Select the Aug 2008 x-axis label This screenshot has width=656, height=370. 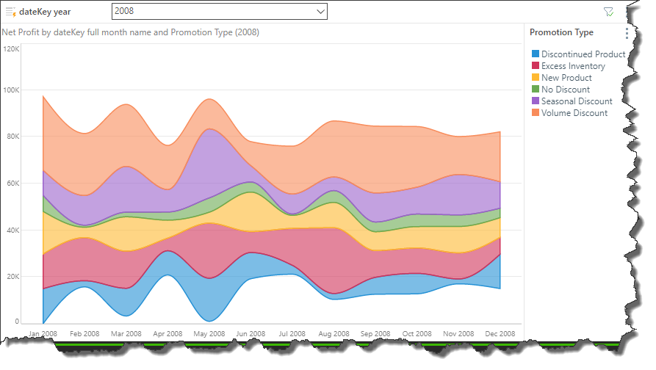334,333
